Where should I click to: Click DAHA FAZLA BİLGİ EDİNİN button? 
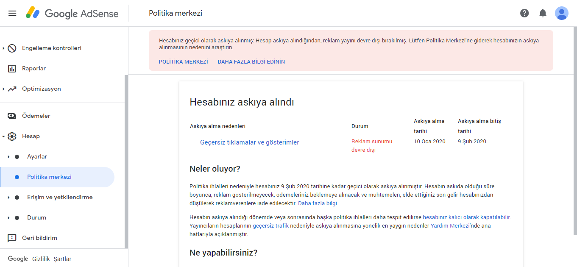coord(251,61)
